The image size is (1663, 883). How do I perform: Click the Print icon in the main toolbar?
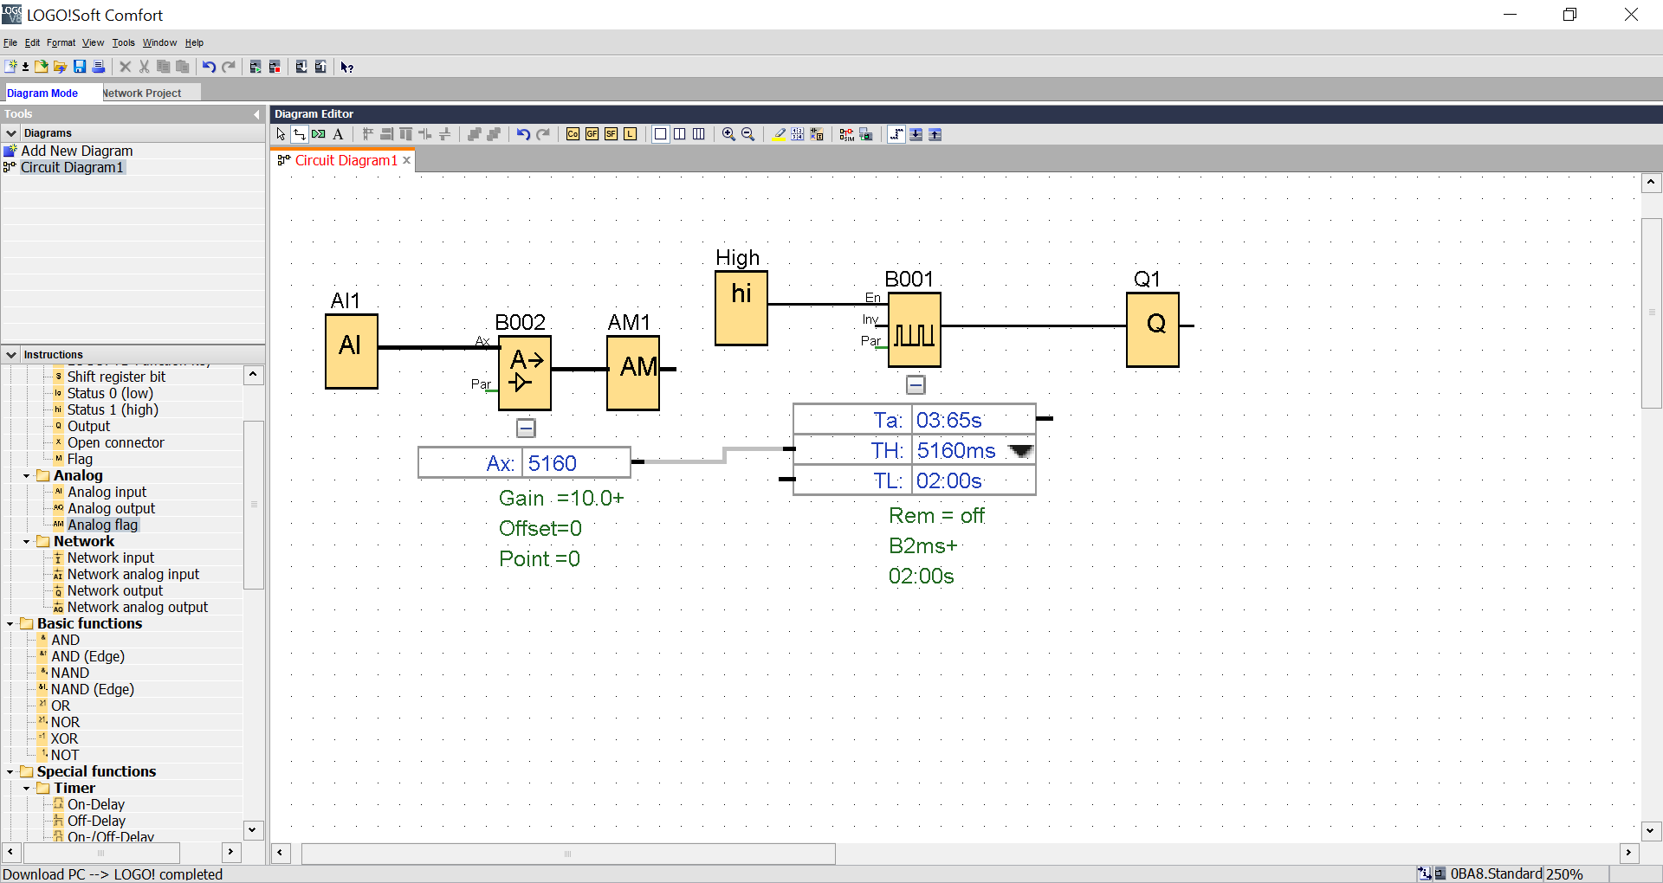click(99, 67)
